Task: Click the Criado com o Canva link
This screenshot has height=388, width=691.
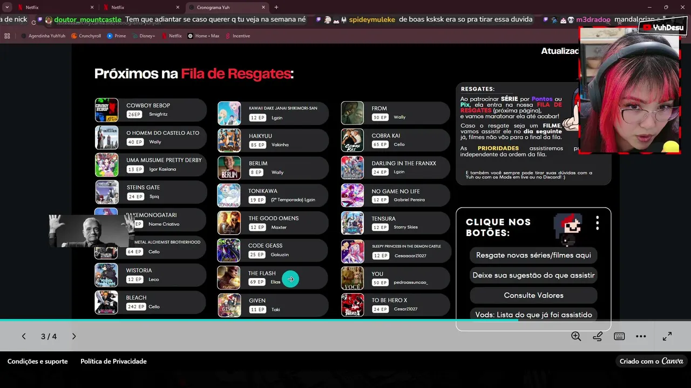Action: (x=652, y=362)
